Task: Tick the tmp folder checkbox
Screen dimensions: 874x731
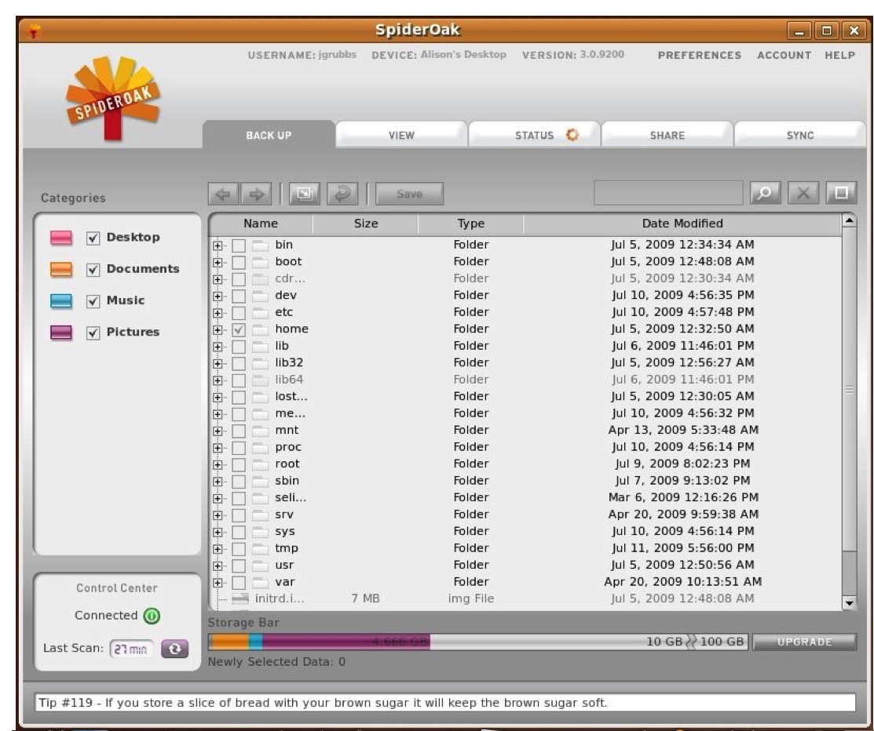Action: 239,548
